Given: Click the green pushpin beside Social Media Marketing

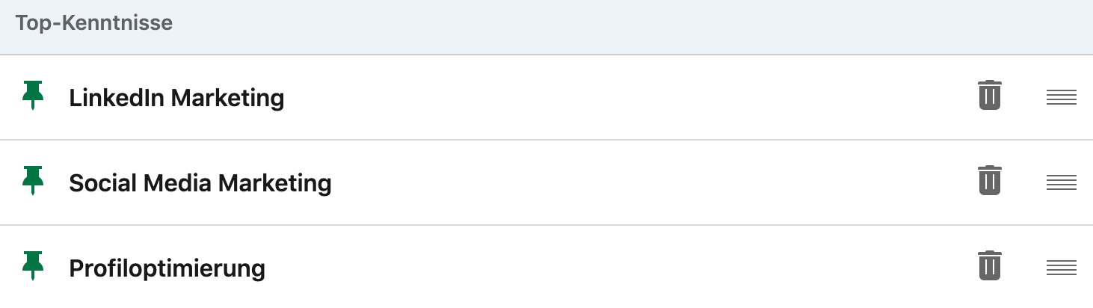Looking at the screenshot, I should tap(33, 181).
